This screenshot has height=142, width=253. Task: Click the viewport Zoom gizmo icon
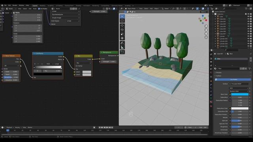tap(206, 26)
